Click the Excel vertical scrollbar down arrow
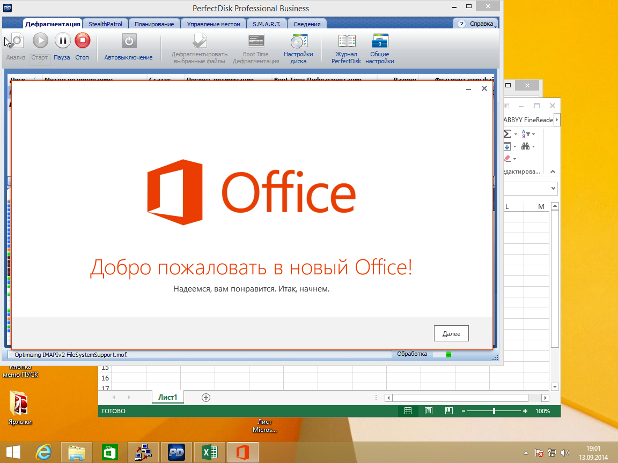The width and height of the screenshot is (618, 463). point(555,386)
